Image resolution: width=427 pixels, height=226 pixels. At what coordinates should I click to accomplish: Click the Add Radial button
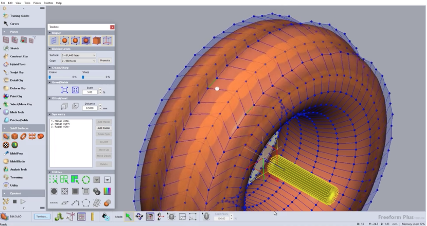coord(104,128)
